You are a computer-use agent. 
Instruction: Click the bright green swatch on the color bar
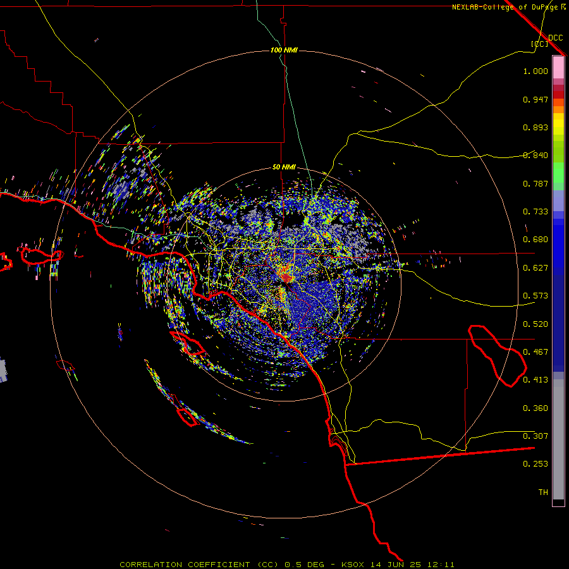tap(558, 173)
